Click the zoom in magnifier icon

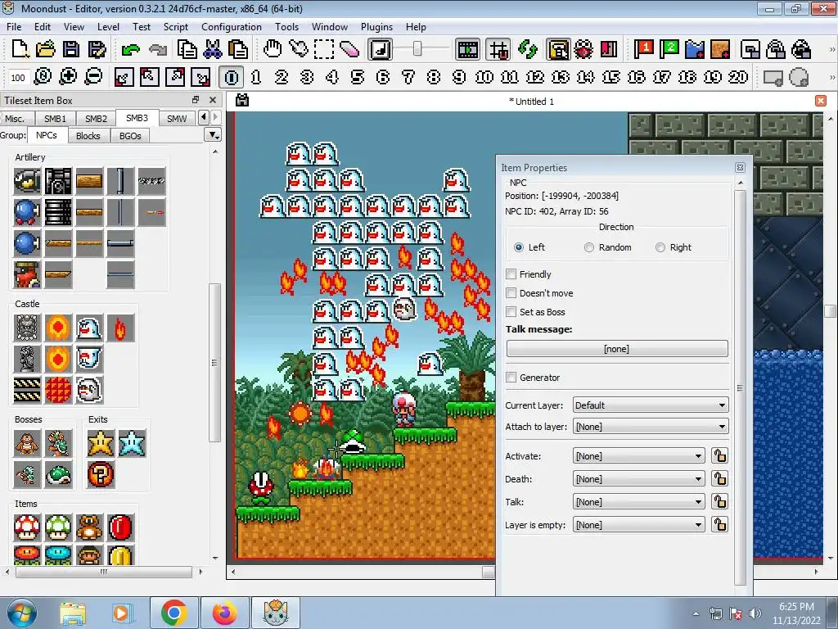[x=68, y=77]
